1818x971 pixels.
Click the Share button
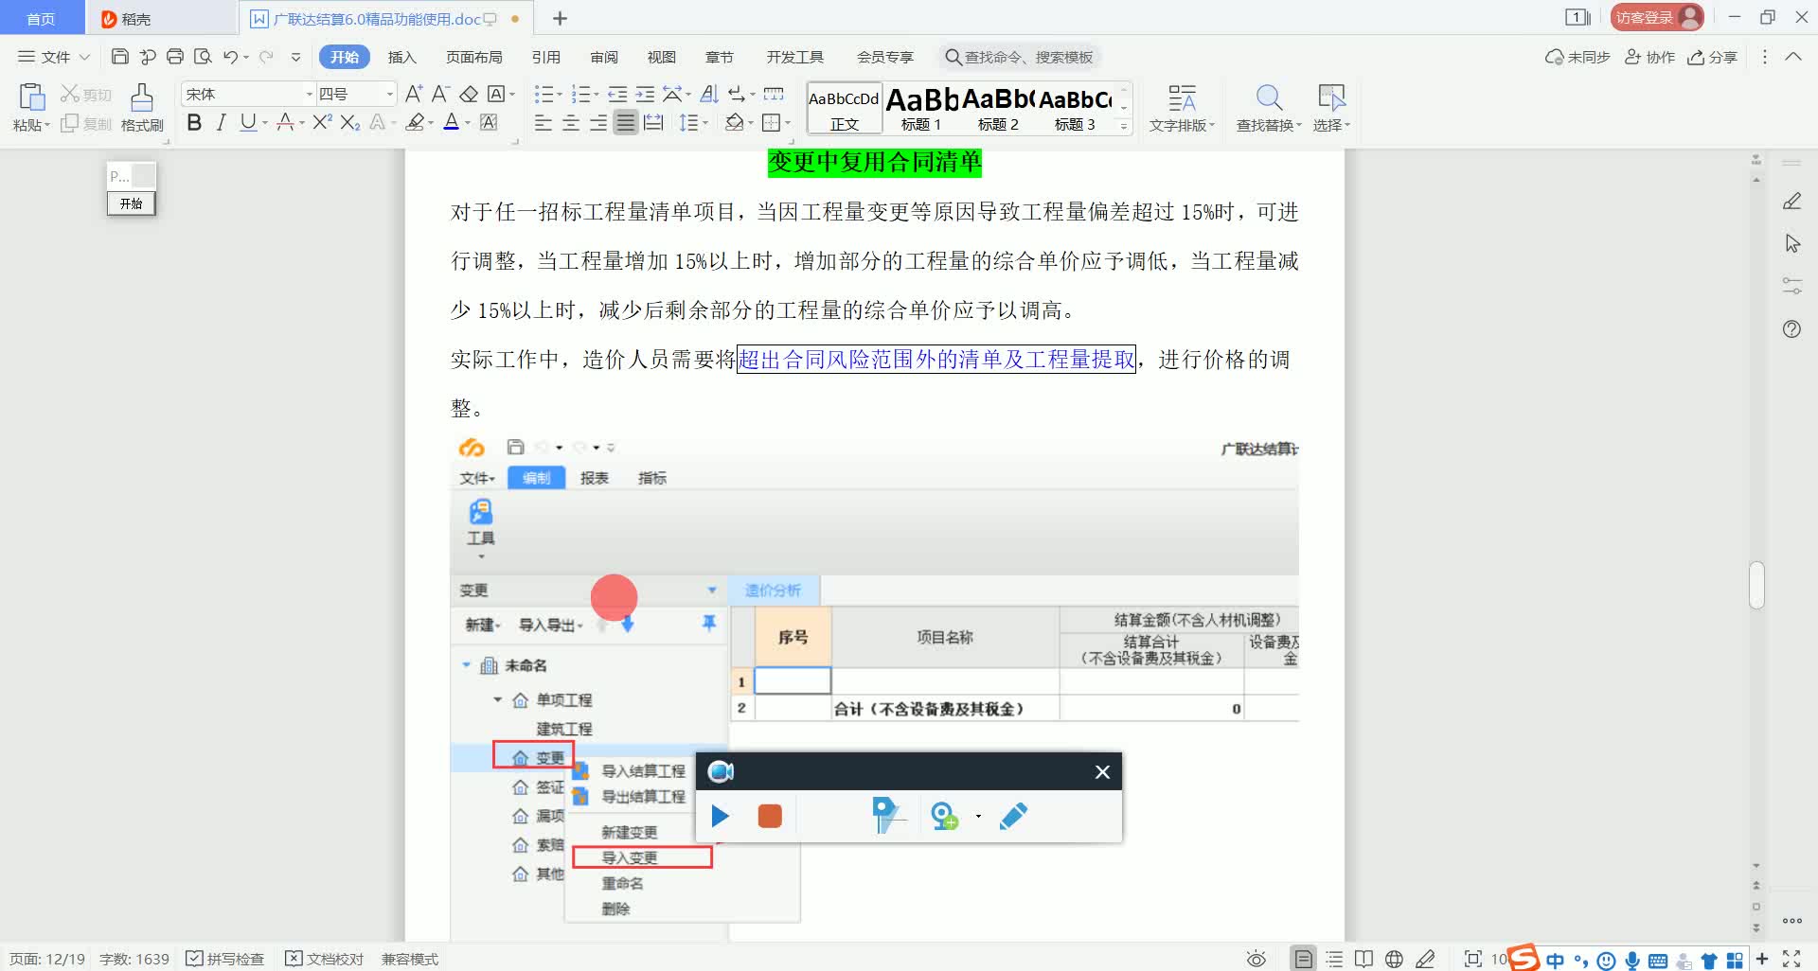[x=1713, y=57]
